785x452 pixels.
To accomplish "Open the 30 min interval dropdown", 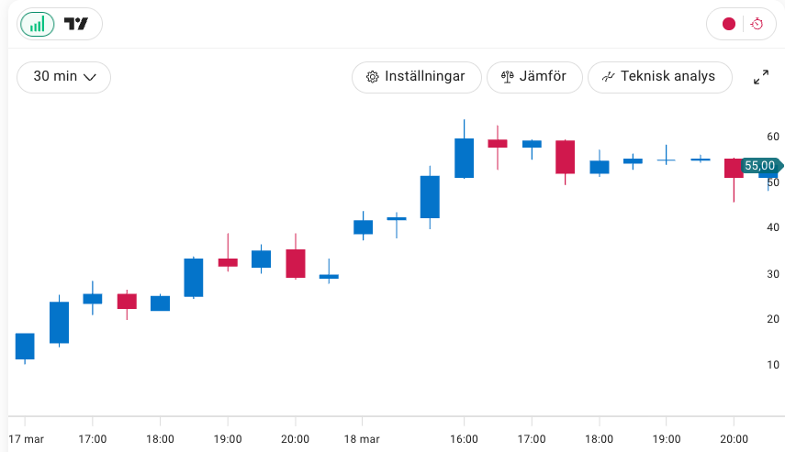I will (x=63, y=77).
